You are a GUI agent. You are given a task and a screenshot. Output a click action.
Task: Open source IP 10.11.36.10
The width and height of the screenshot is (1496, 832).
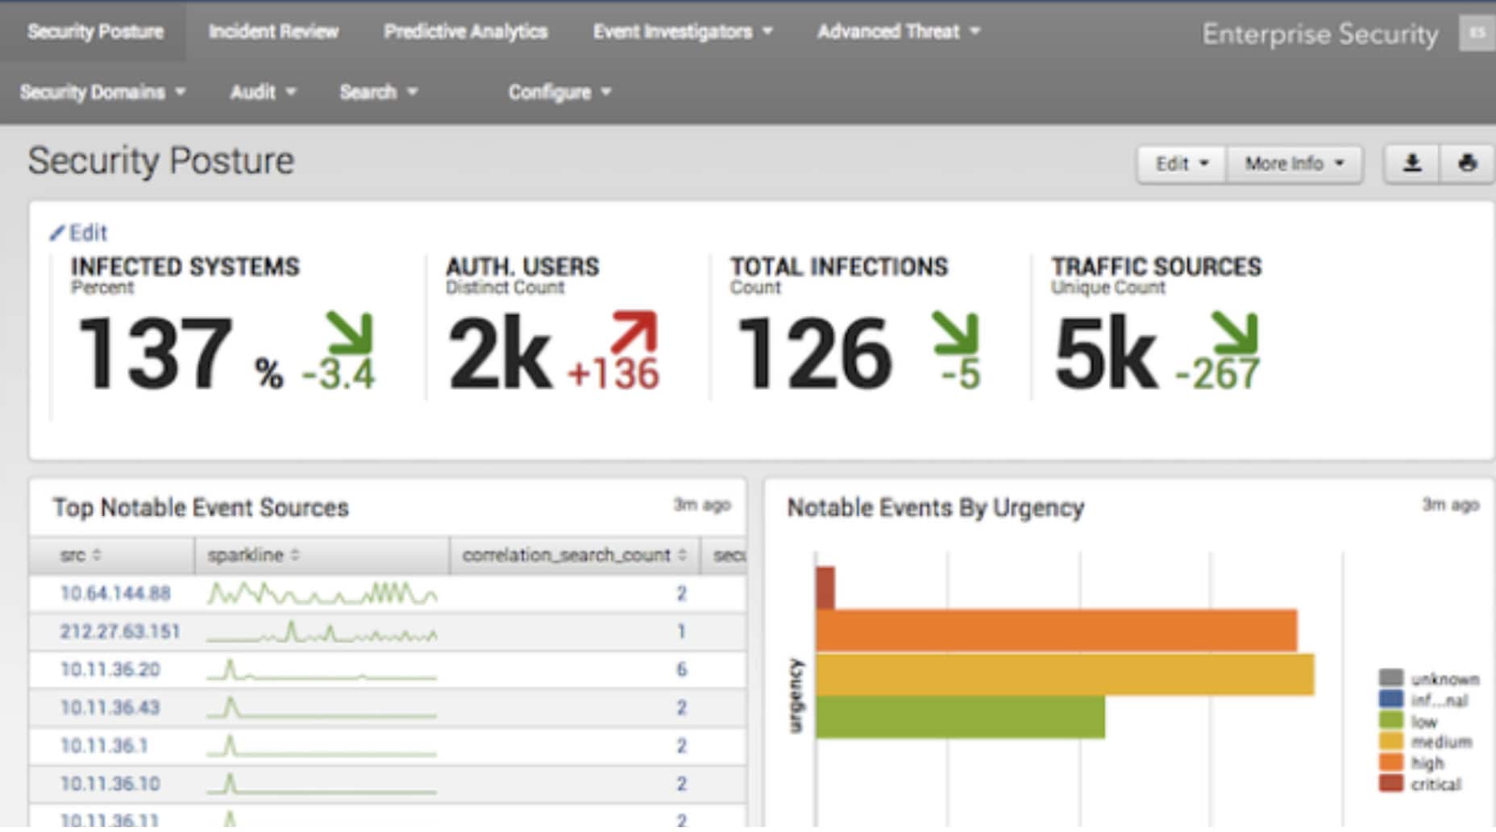pyautogui.click(x=110, y=784)
